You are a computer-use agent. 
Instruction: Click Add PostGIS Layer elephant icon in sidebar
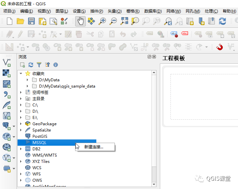tap(7, 126)
